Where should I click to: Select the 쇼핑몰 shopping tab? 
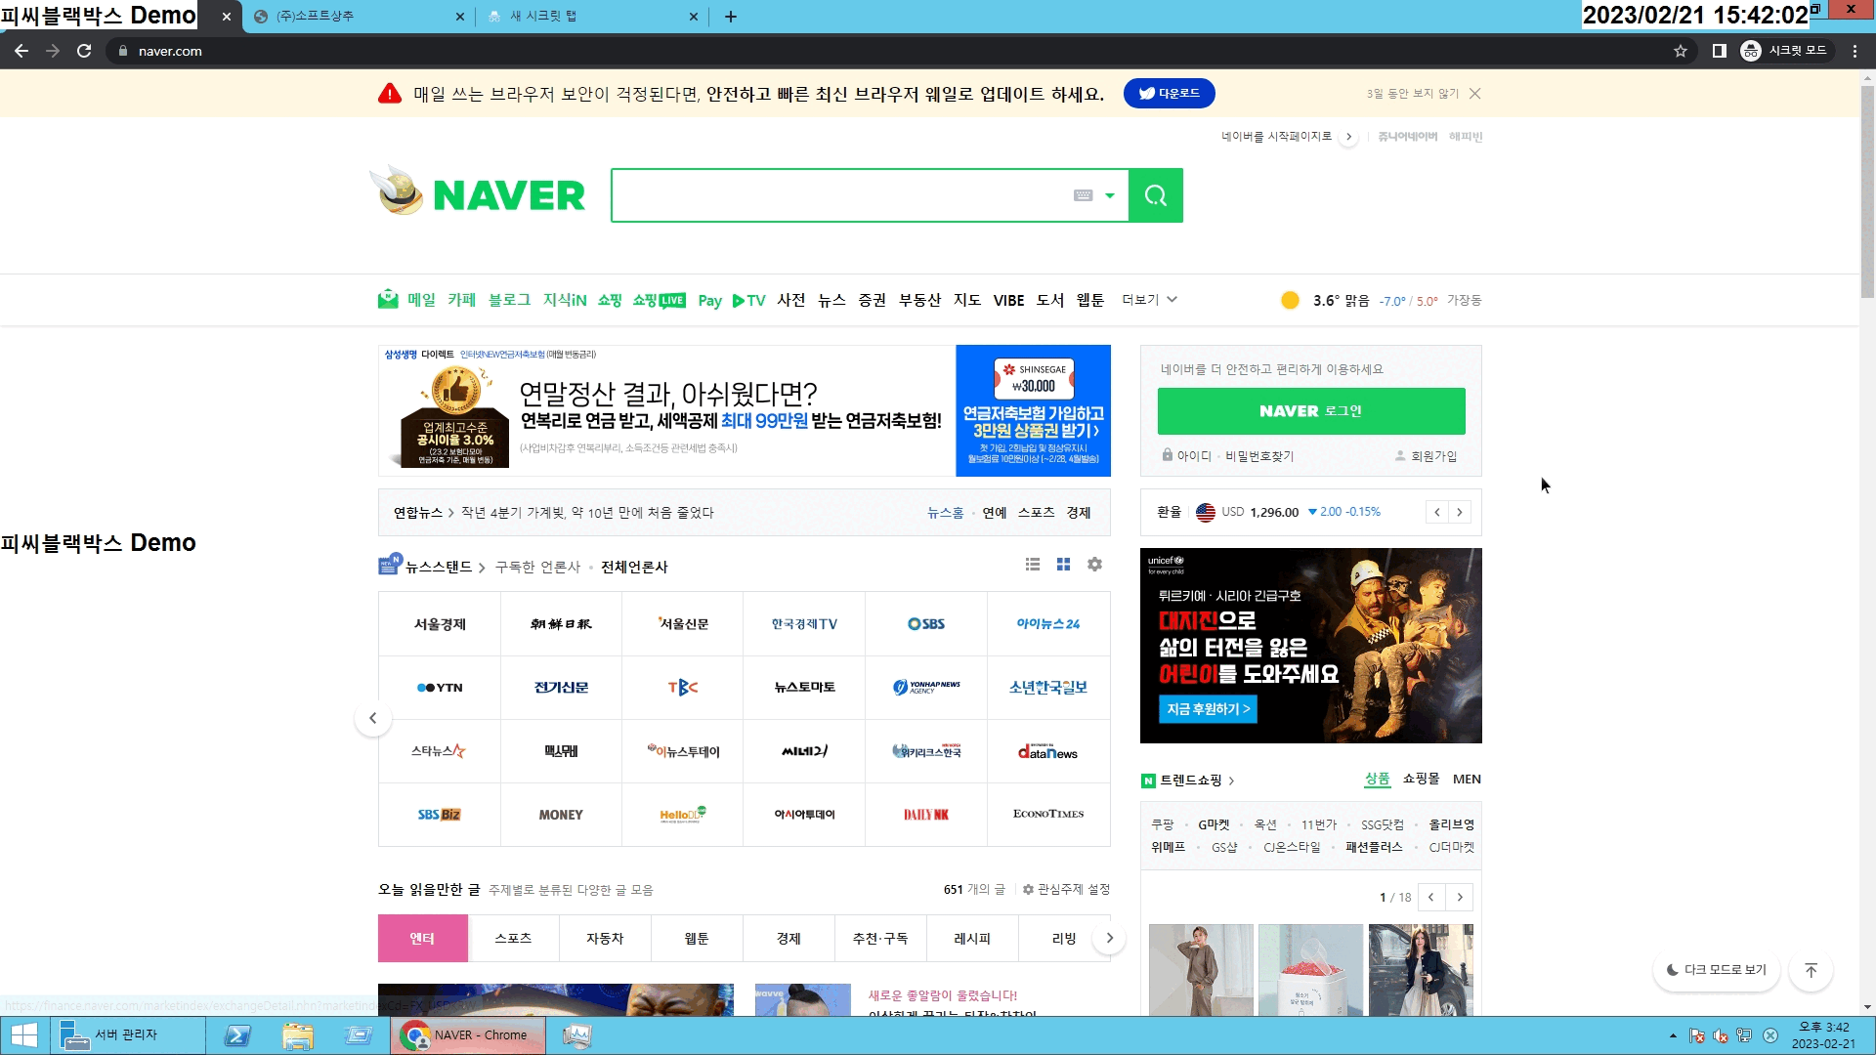pyautogui.click(x=1421, y=779)
